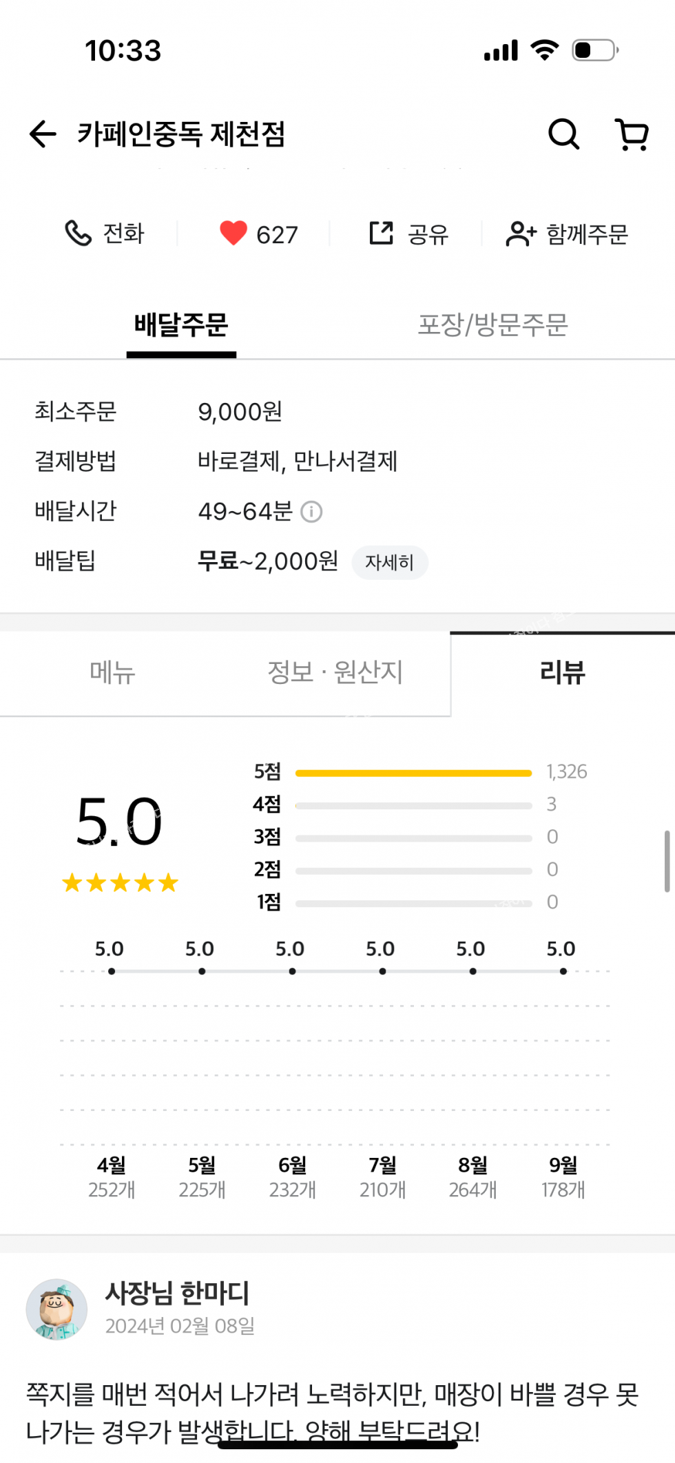Tap the back arrow icon

(43, 134)
